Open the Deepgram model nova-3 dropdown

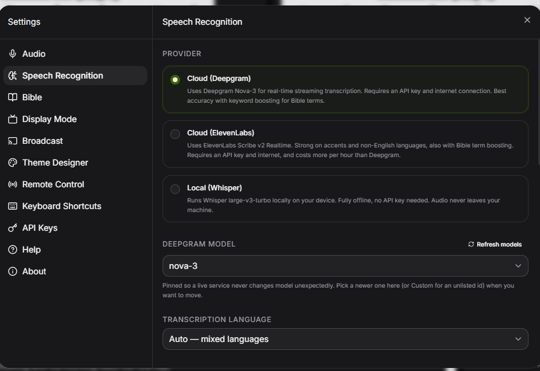pyautogui.click(x=345, y=266)
